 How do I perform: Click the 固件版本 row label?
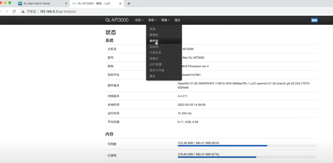pyautogui.click(x=113, y=86)
